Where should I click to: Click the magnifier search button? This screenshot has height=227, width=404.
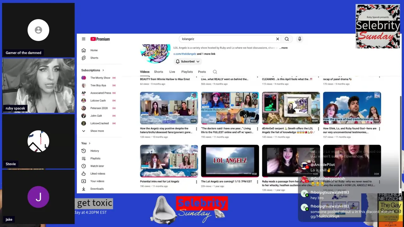point(287,39)
